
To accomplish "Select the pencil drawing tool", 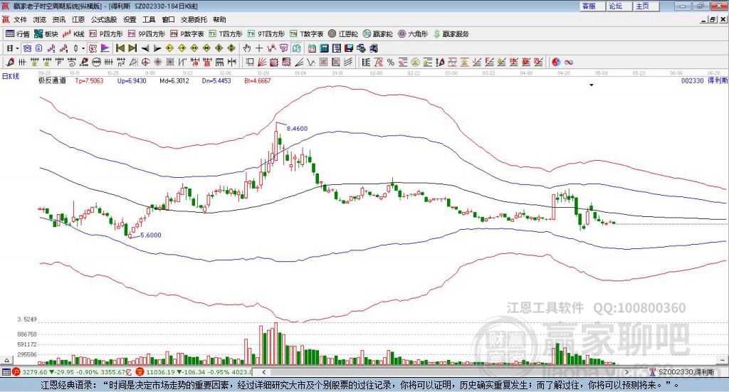I will click(x=10, y=62).
